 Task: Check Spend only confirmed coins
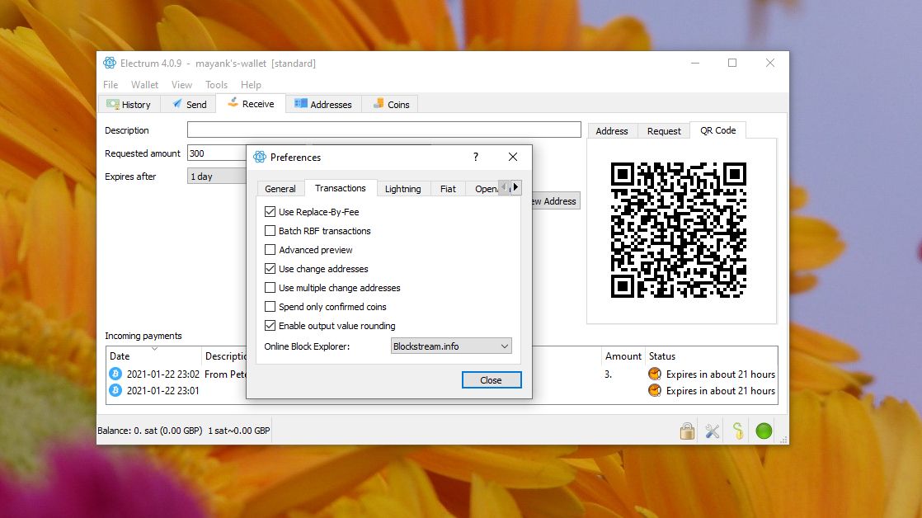270,306
